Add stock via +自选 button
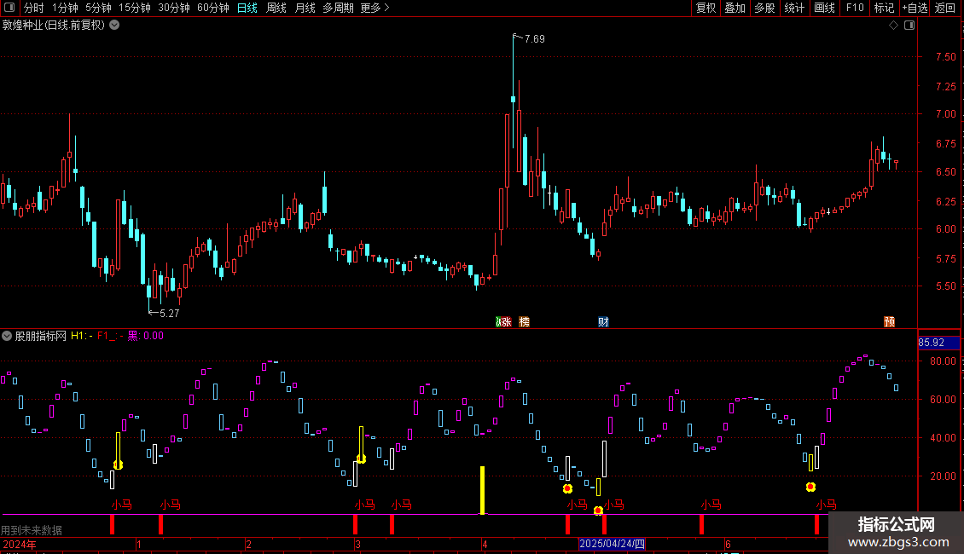The image size is (964, 554). click(915, 8)
